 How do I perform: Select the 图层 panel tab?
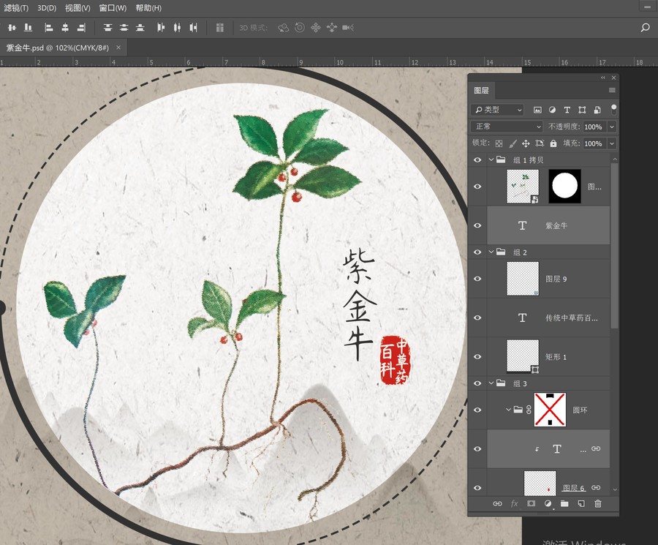pyautogui.click(x=481, y=90)
